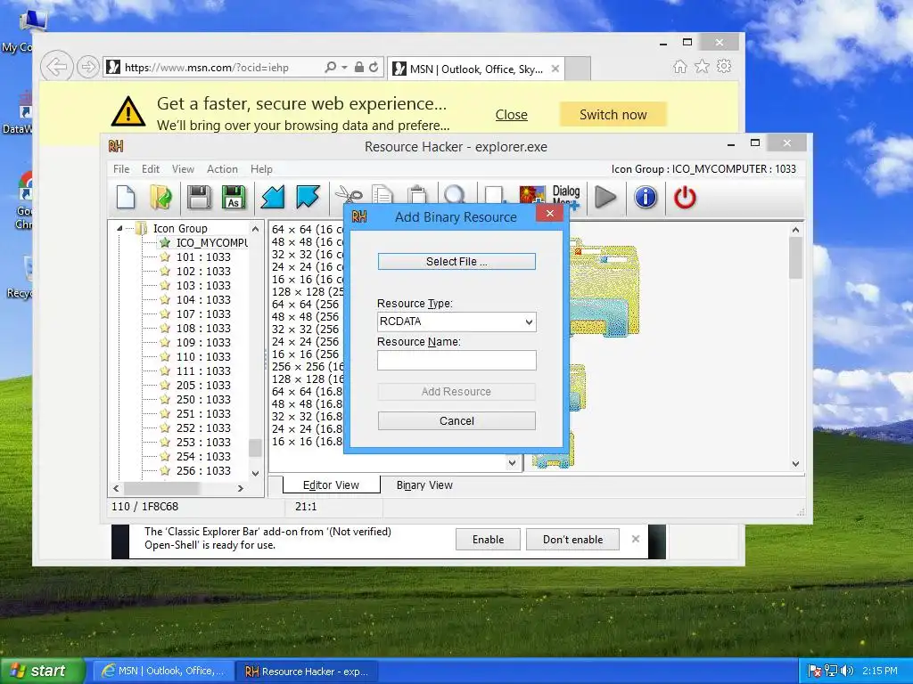Click the IE favorites star icon
Image resolution: width=913 pixels, height=684 pixels.
click(x=702, y=66)
